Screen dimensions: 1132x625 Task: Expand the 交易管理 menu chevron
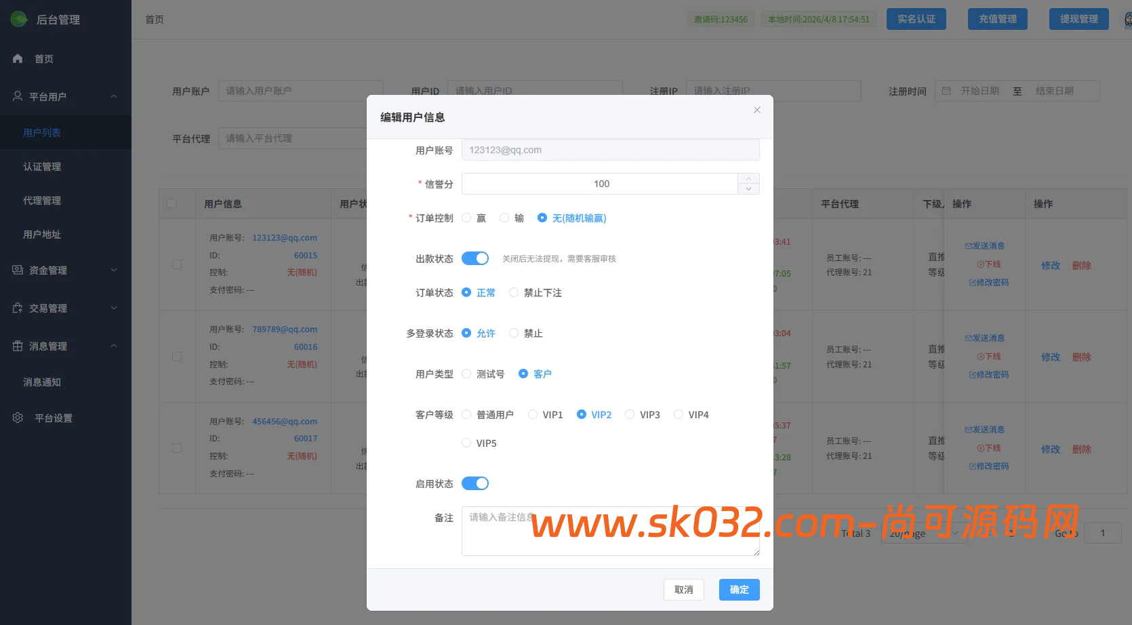click(x=114, y=308)
